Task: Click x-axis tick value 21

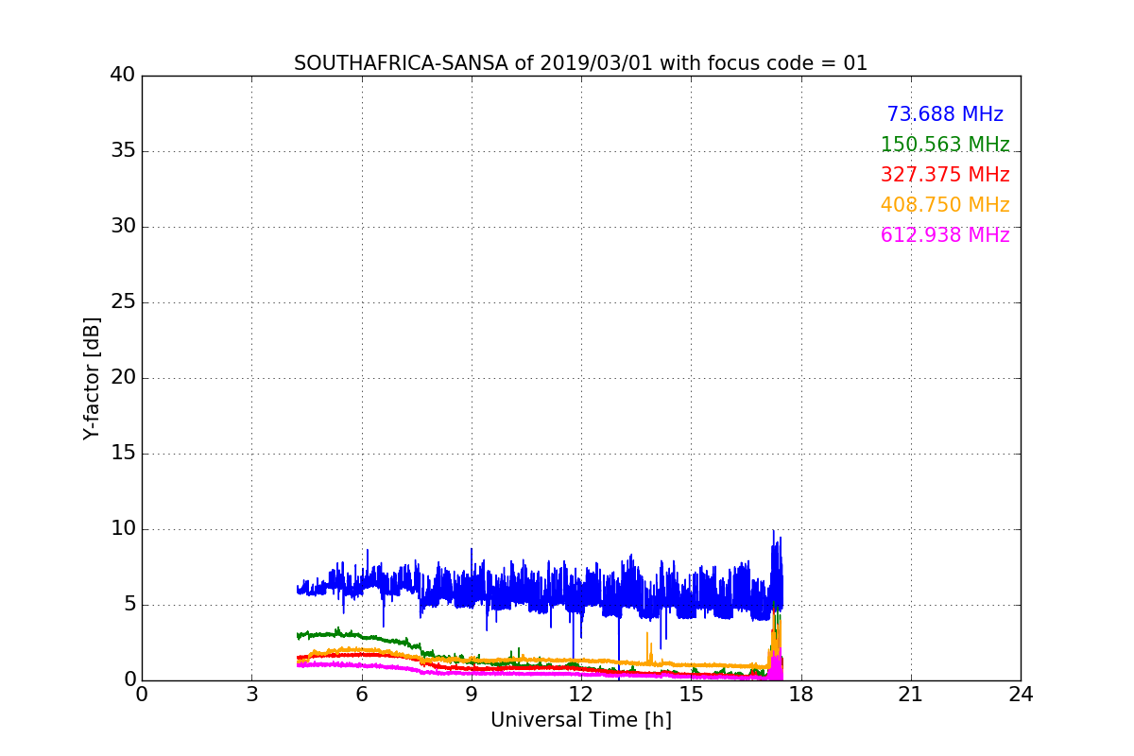Action: (x=911, y=695)
